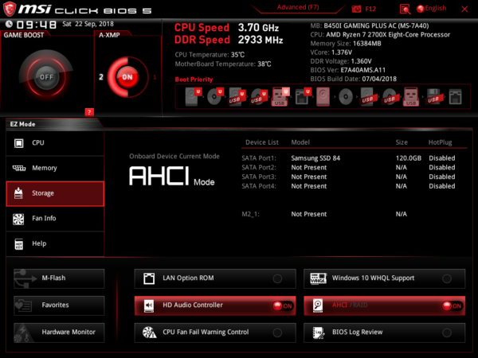Viewport: 478px width, 358px height.
Task: Enable LAN Option ROM radio toggle
Action: tap(277, 278)
